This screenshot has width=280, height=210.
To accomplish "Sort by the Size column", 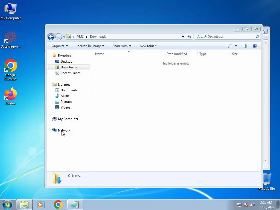I will (x=235, y=54).
